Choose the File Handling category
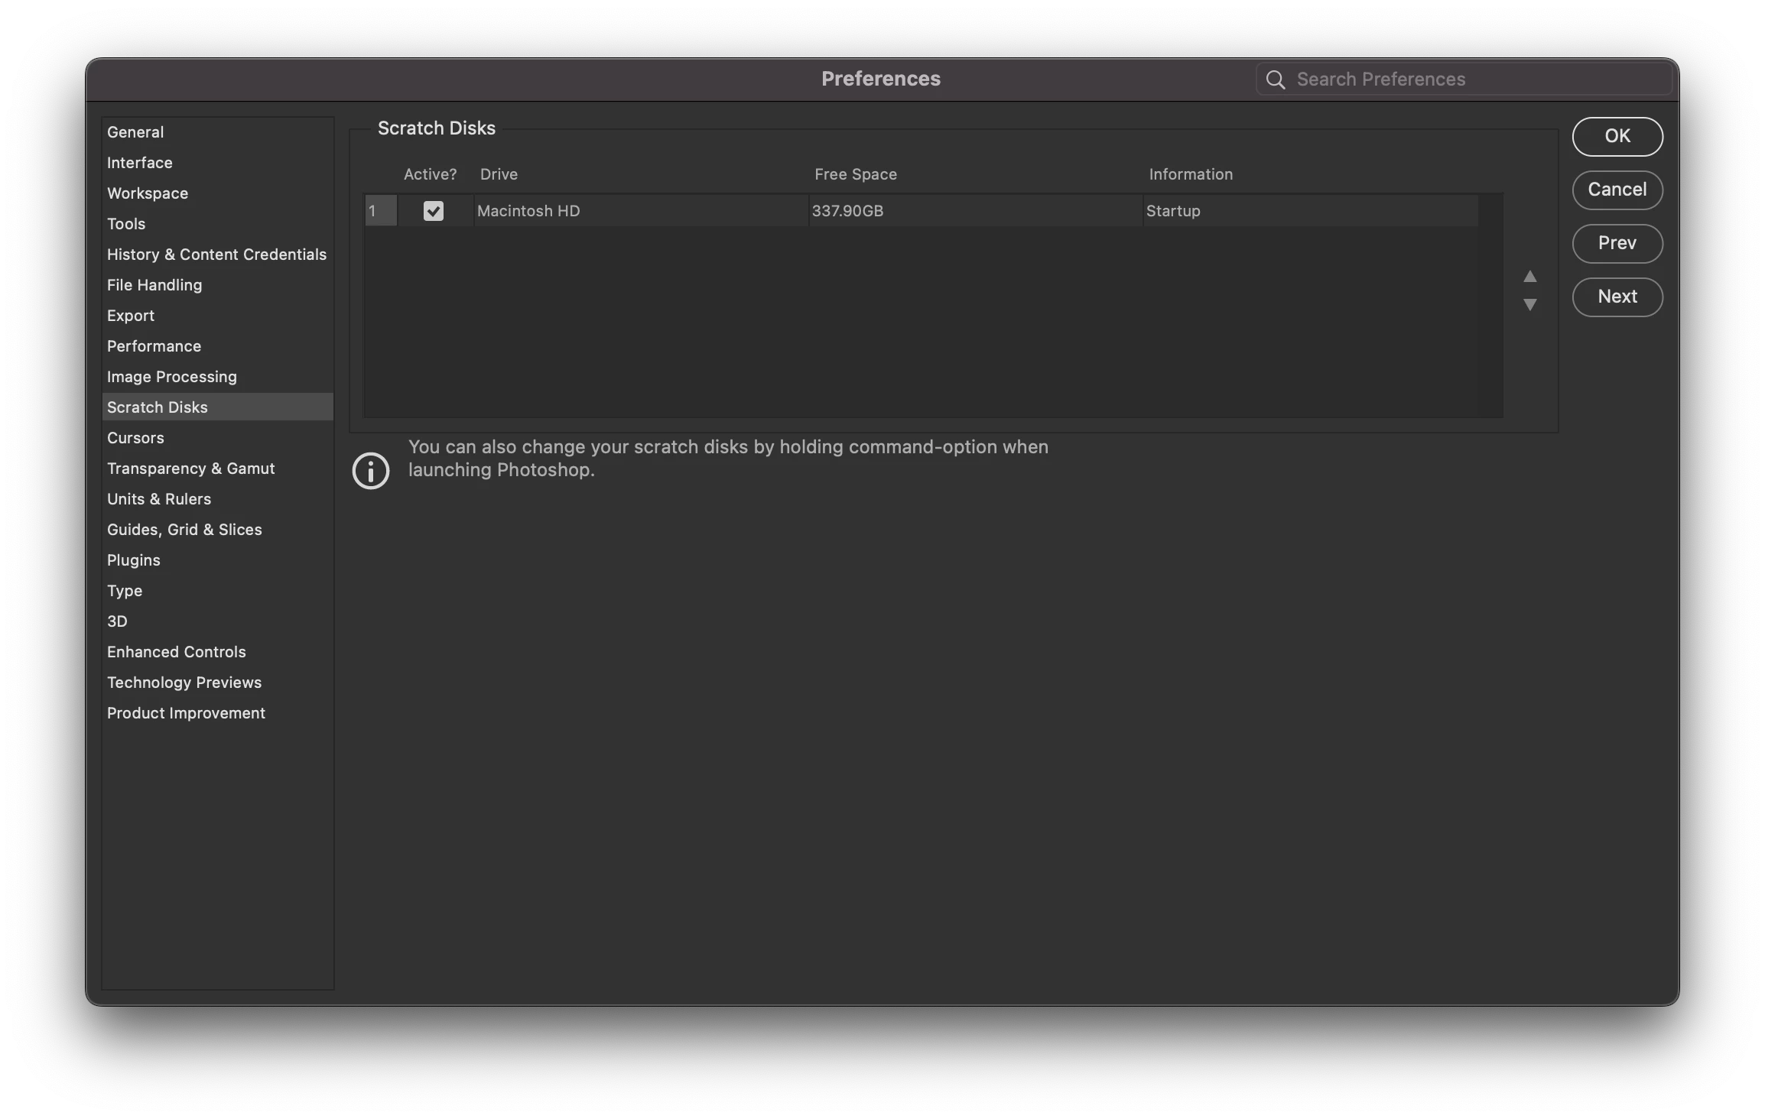This screenshot has height=1119, width=1765. (154, 285)
